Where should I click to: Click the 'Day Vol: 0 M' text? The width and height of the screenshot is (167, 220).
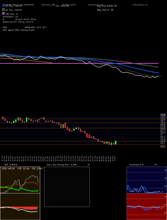(x=105, y=10)
